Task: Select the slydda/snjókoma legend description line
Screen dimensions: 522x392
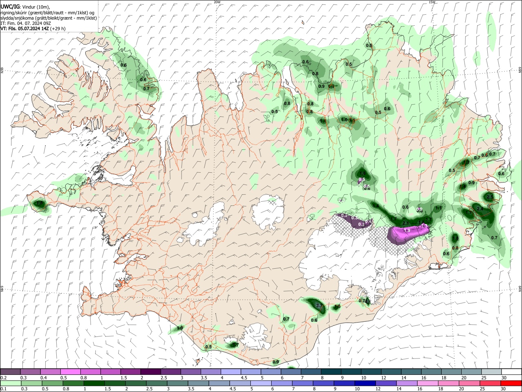Action: 49,18
